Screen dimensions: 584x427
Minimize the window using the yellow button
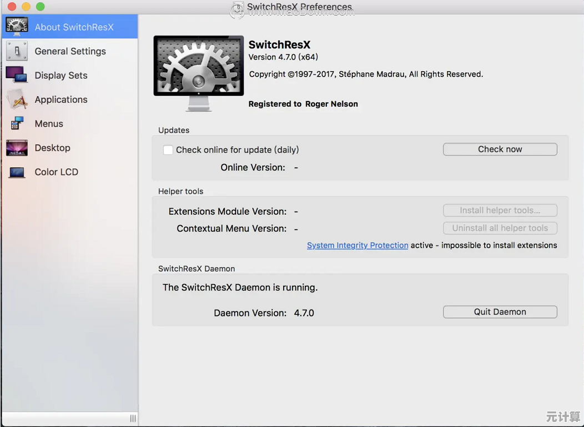(26, 7)
